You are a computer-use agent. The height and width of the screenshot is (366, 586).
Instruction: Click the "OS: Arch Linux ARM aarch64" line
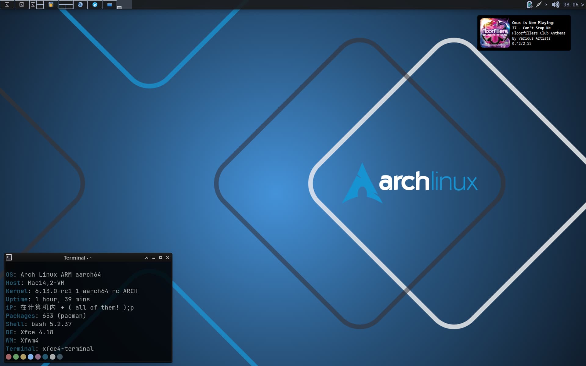tap(53, 274)
